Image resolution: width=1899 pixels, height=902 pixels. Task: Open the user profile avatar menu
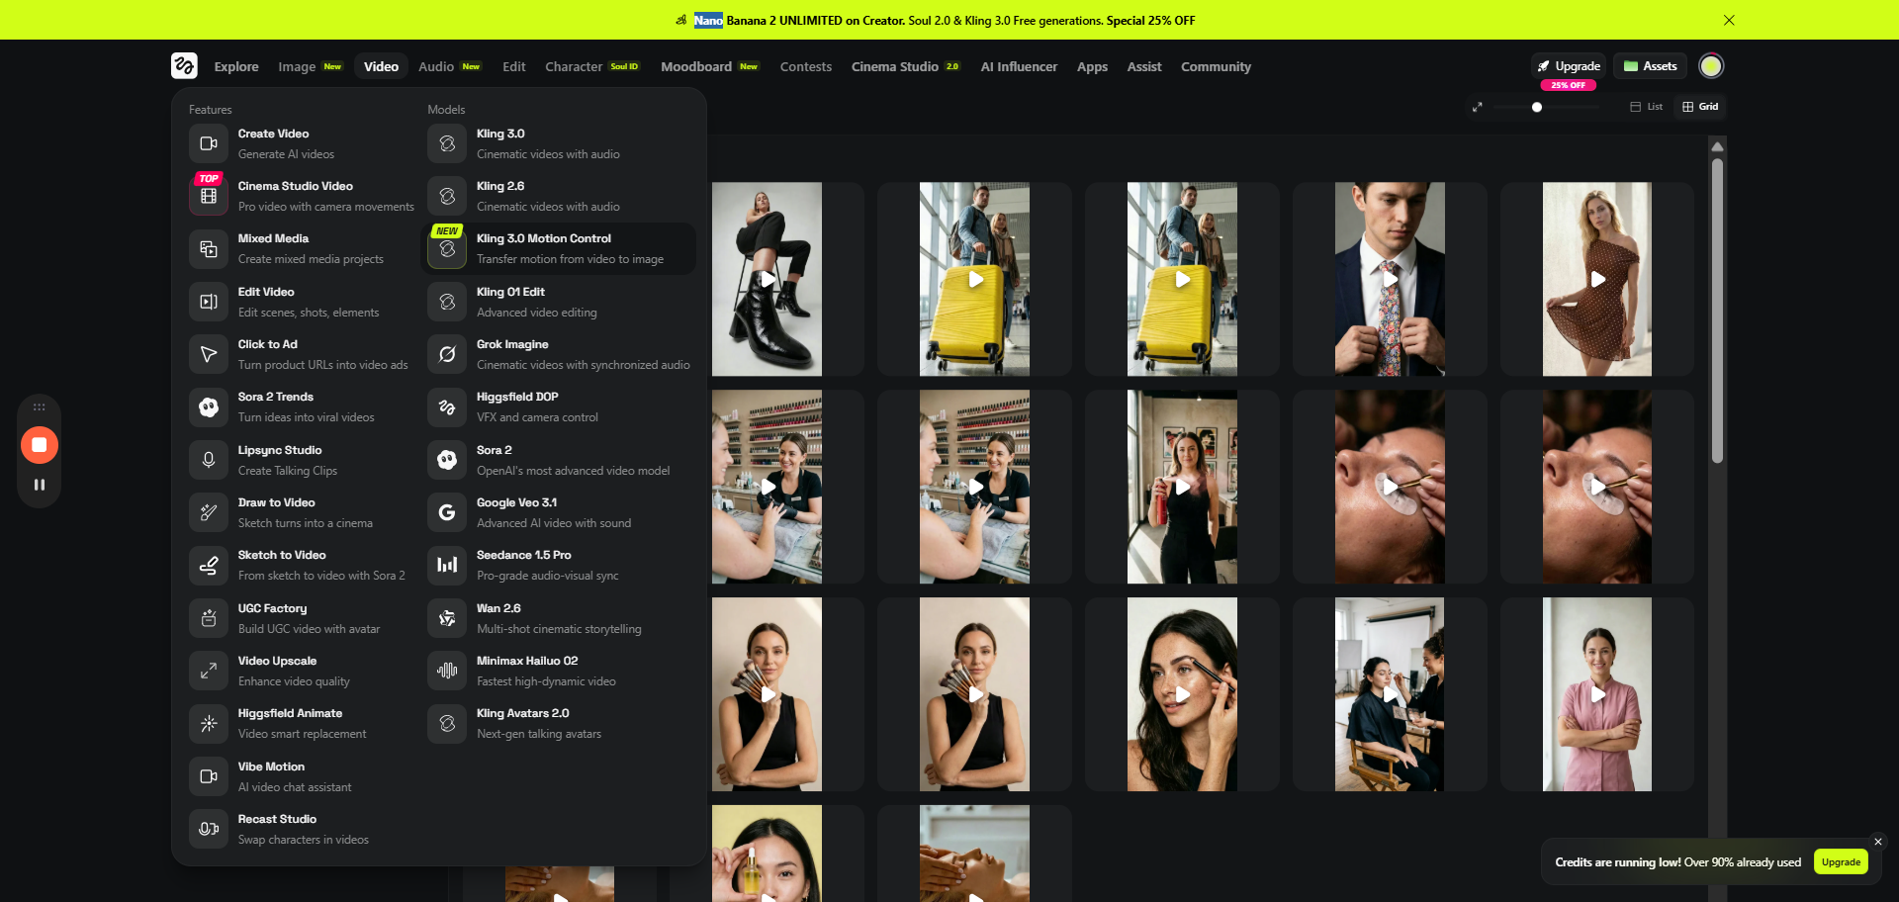point(1710,66)
